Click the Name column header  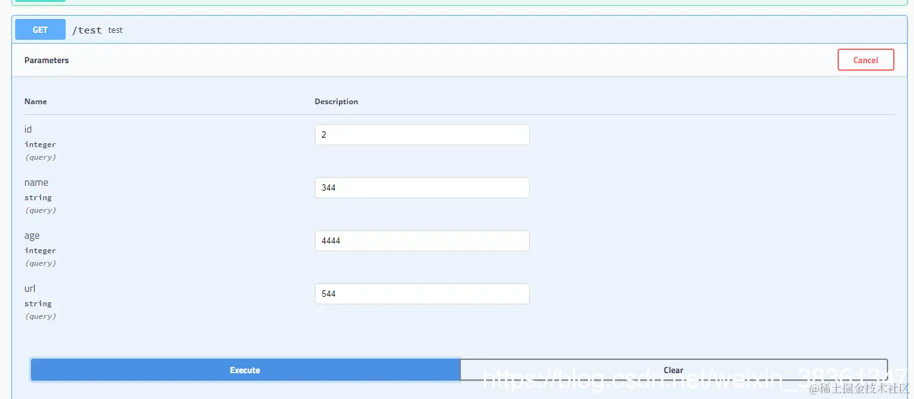[x=35, y=102]
